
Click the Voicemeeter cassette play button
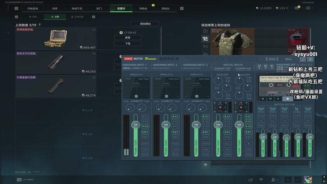coord(278,99)
